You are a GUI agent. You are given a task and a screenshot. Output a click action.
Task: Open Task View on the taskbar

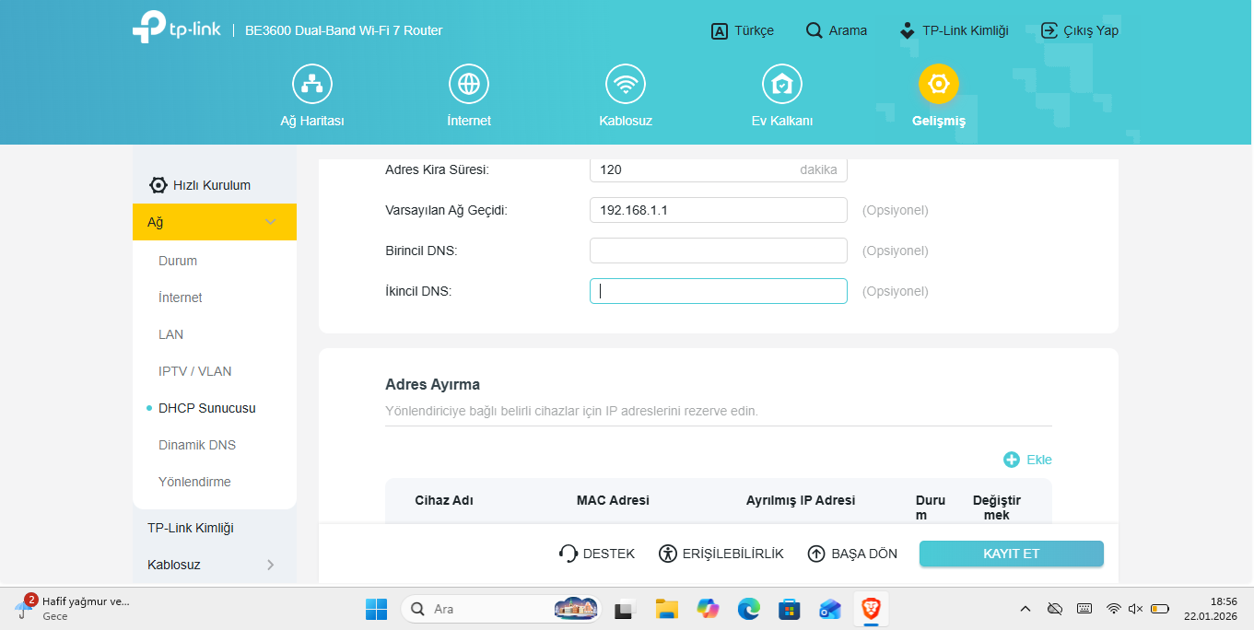(x=627, y=609)
